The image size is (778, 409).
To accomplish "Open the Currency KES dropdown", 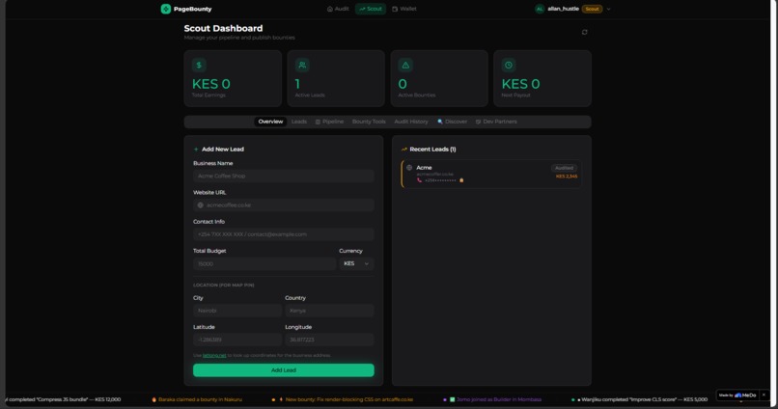I will click(356, 263).
